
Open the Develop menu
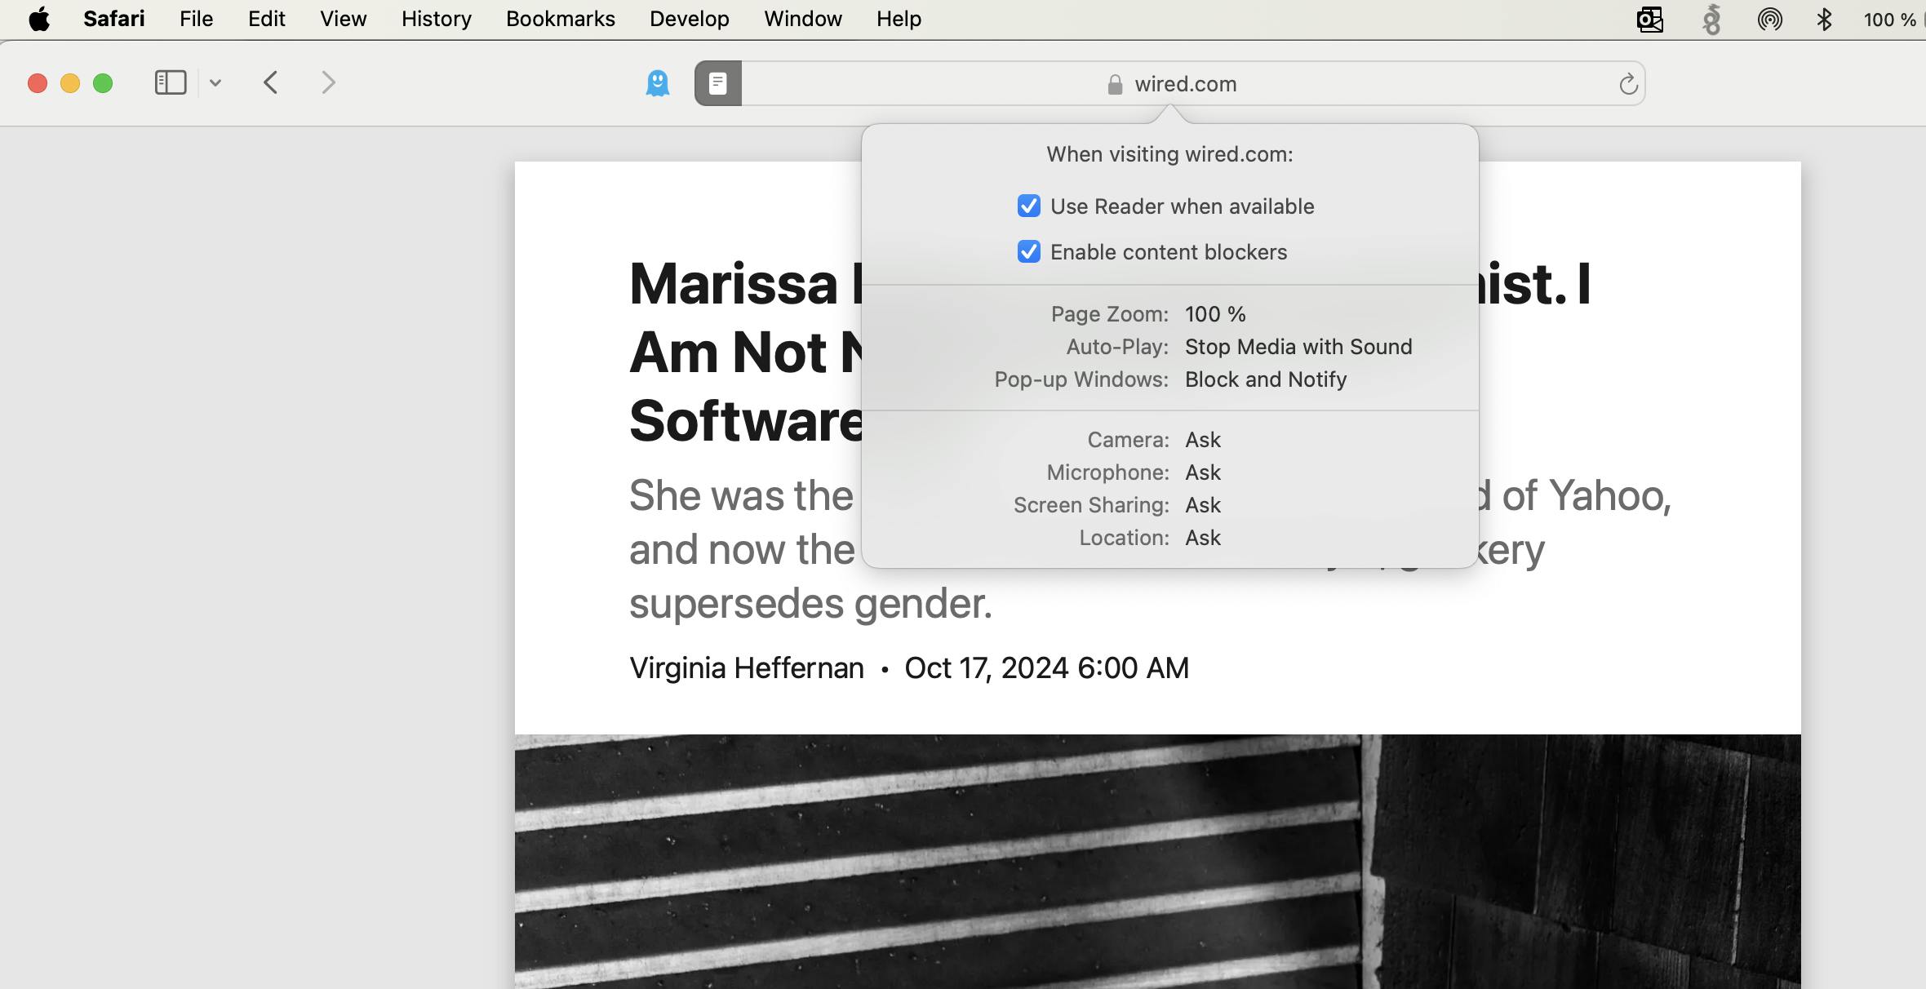pyautogui.click(x=689, y=19)
